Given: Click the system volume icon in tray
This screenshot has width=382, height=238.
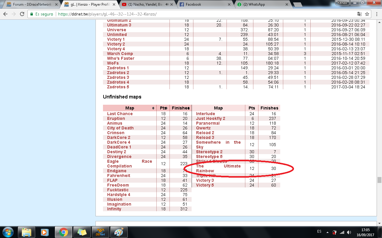Looking at the screenshot, I should (x=349, y=232).
